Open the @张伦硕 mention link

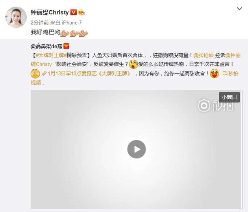tap(204, 55)
